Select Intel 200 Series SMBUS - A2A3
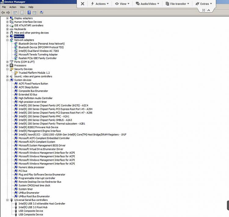The image size is (229, 217). click(x=45, y=120)
